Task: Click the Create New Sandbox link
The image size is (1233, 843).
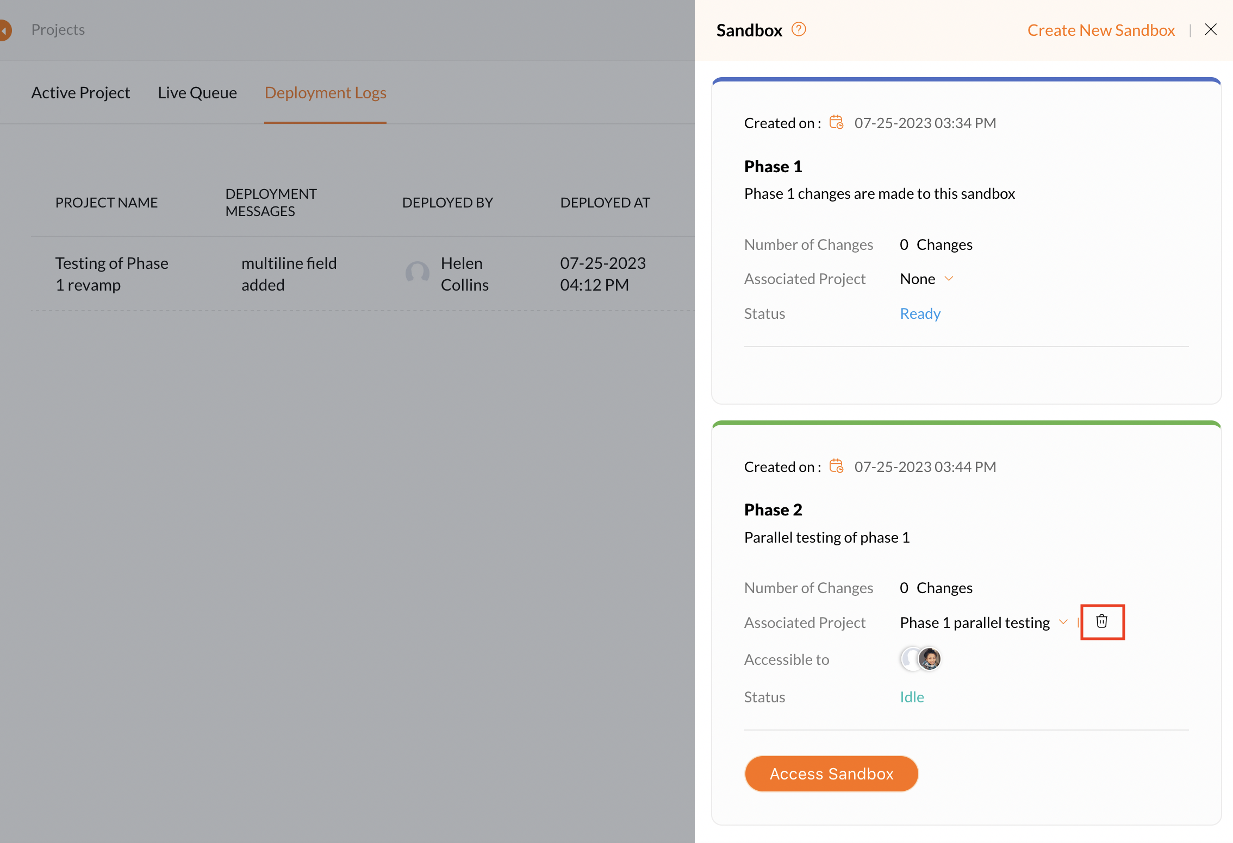Action: (1101, 30)
